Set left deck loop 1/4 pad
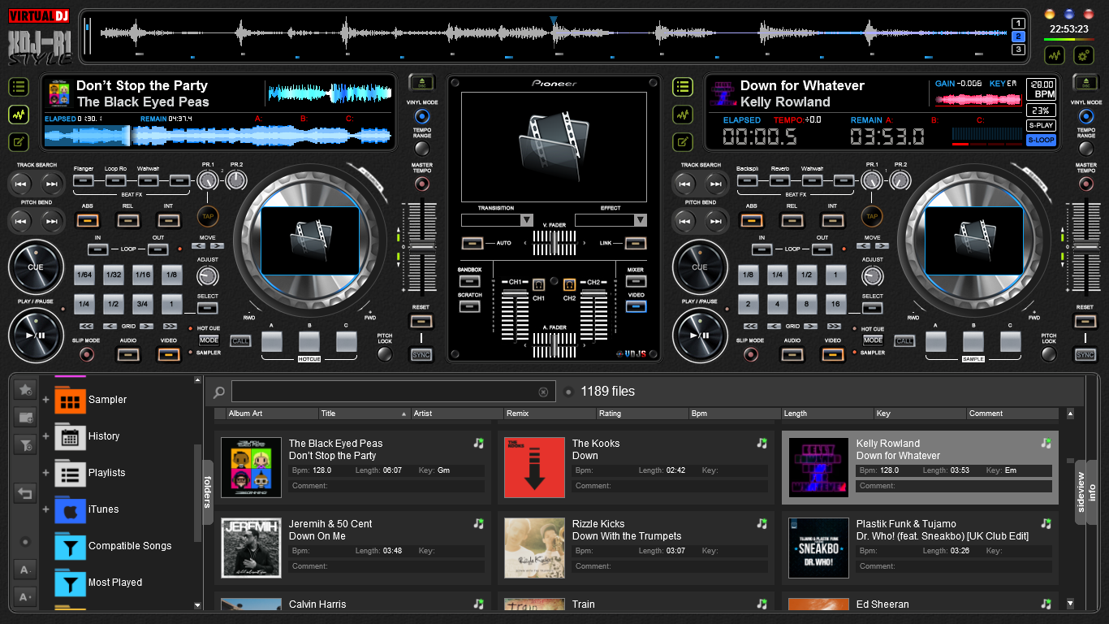The height and width of the screenshot is (624, 1109). pos(84,305)
